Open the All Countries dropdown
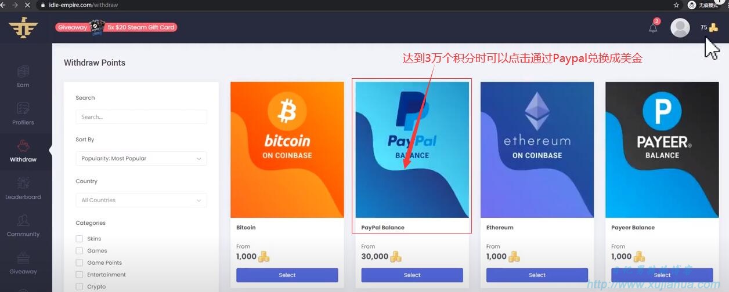The height and width of the screenshot is (292, 729). tap(141, 200)
